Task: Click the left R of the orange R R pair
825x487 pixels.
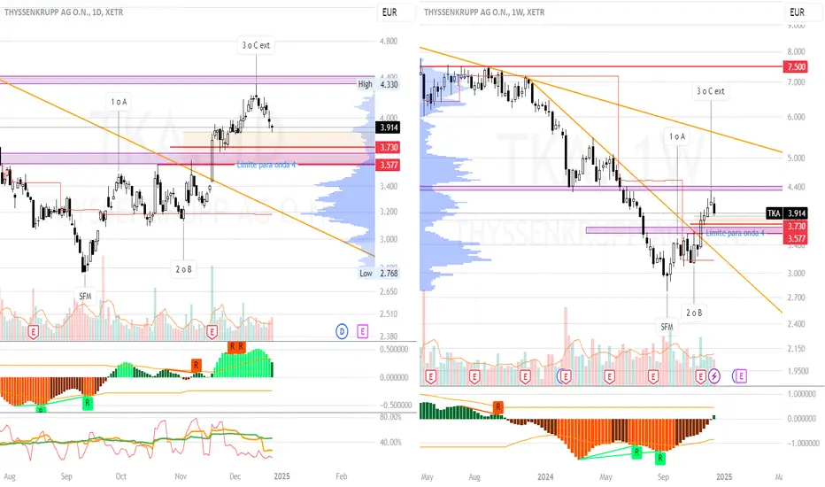Action: [x=232, y=347]
